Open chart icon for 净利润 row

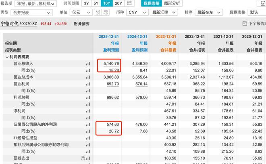point(88,111)
